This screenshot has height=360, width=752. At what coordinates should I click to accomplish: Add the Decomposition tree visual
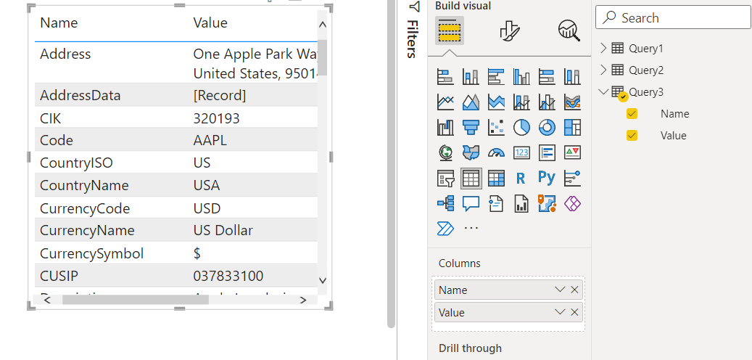[445, 203]
